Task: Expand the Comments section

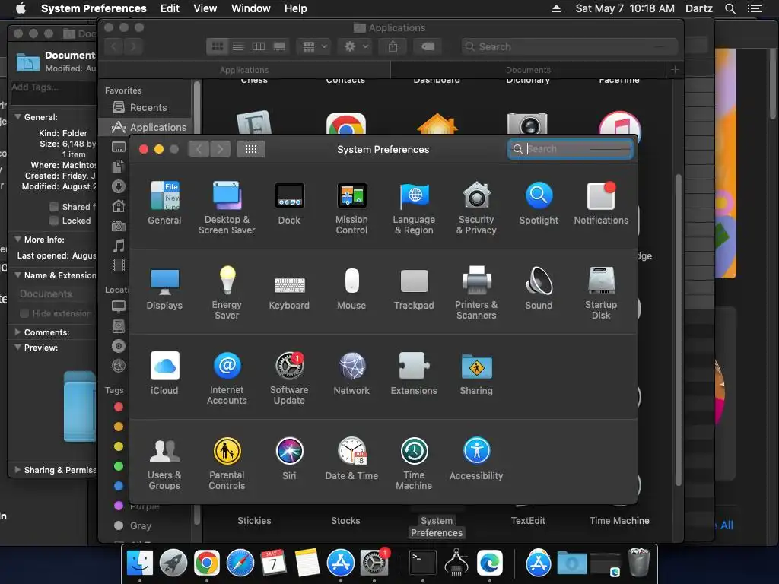Action: 18,332
